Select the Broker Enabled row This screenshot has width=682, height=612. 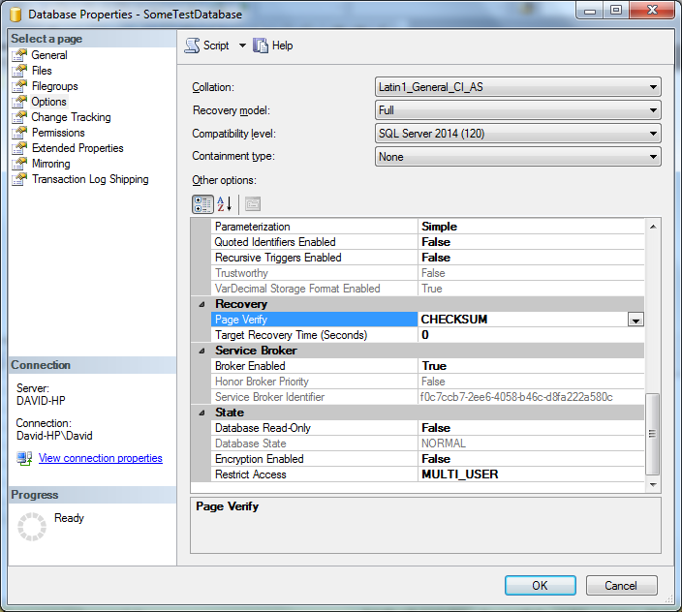428,366
